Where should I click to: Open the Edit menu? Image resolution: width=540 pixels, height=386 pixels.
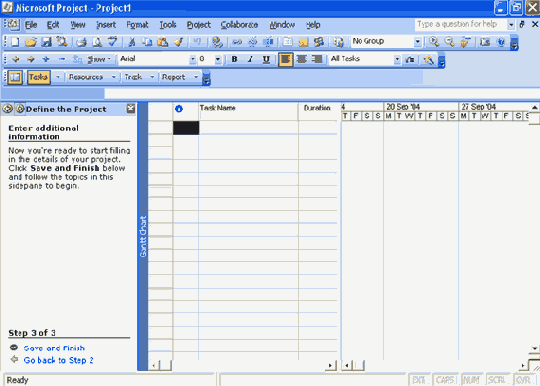click(53, 25)
